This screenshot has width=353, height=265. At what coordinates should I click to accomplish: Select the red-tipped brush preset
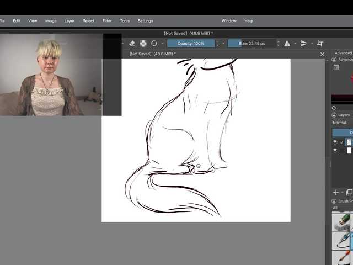click(x=341, y=258)
